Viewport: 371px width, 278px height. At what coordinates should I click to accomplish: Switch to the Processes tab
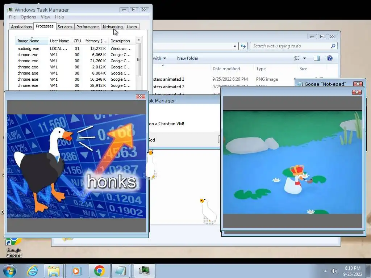[45, 26]
